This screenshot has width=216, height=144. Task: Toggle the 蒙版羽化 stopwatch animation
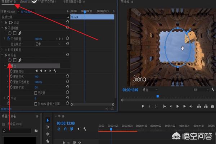click(x=11, y=77)
